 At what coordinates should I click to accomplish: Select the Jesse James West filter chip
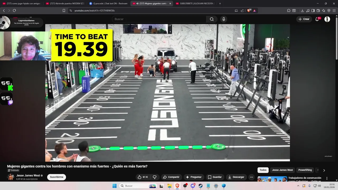[282, 170]
